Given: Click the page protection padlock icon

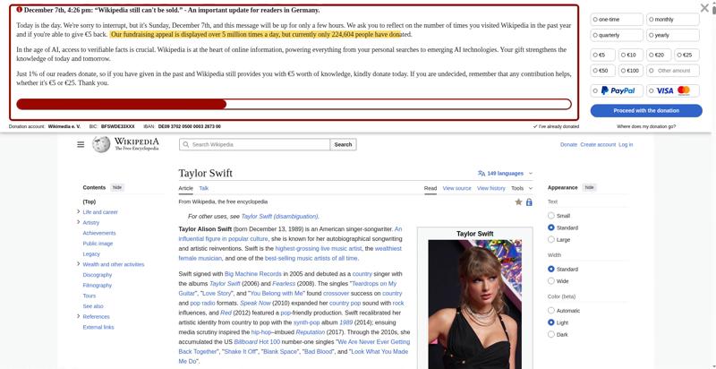Looking at the screenshot, I should click(529, 202).
